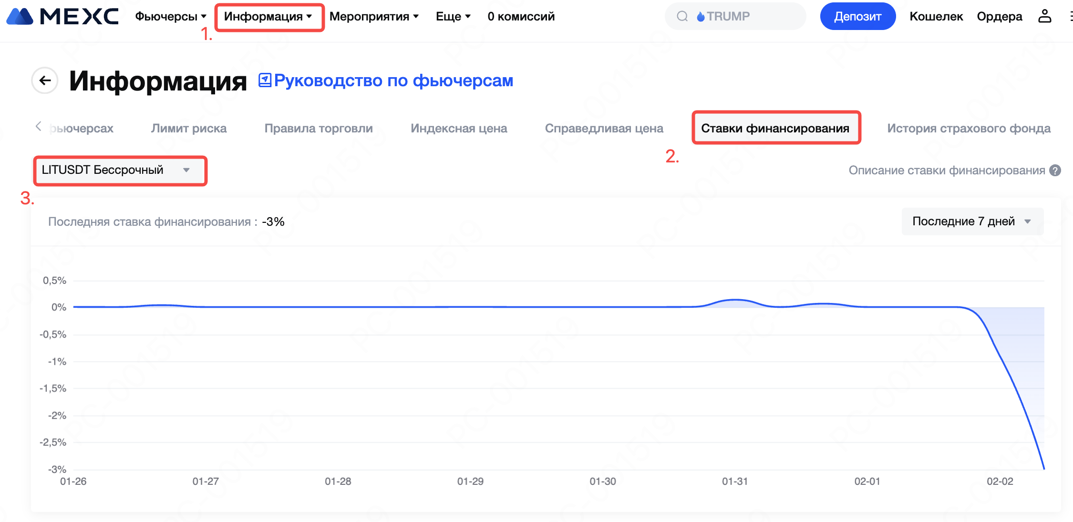
Task: Click the Депозит button
Action: [x=857, y=17]
